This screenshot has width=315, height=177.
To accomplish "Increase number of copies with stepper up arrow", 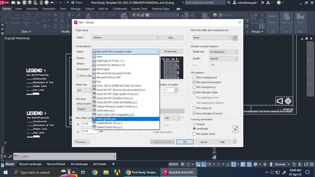I will coord(176,89).
